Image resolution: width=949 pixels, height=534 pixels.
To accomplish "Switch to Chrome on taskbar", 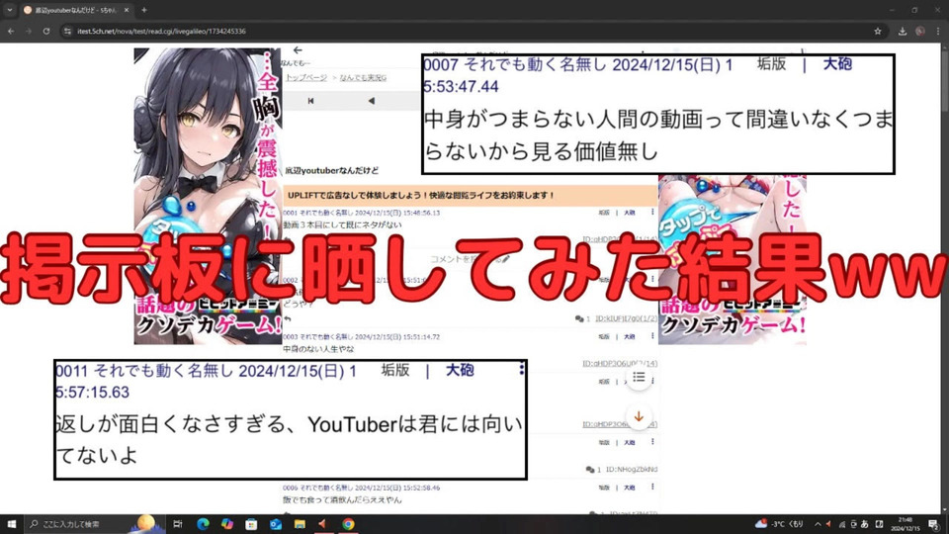I will pyautogui.click(x=348, y=524).
